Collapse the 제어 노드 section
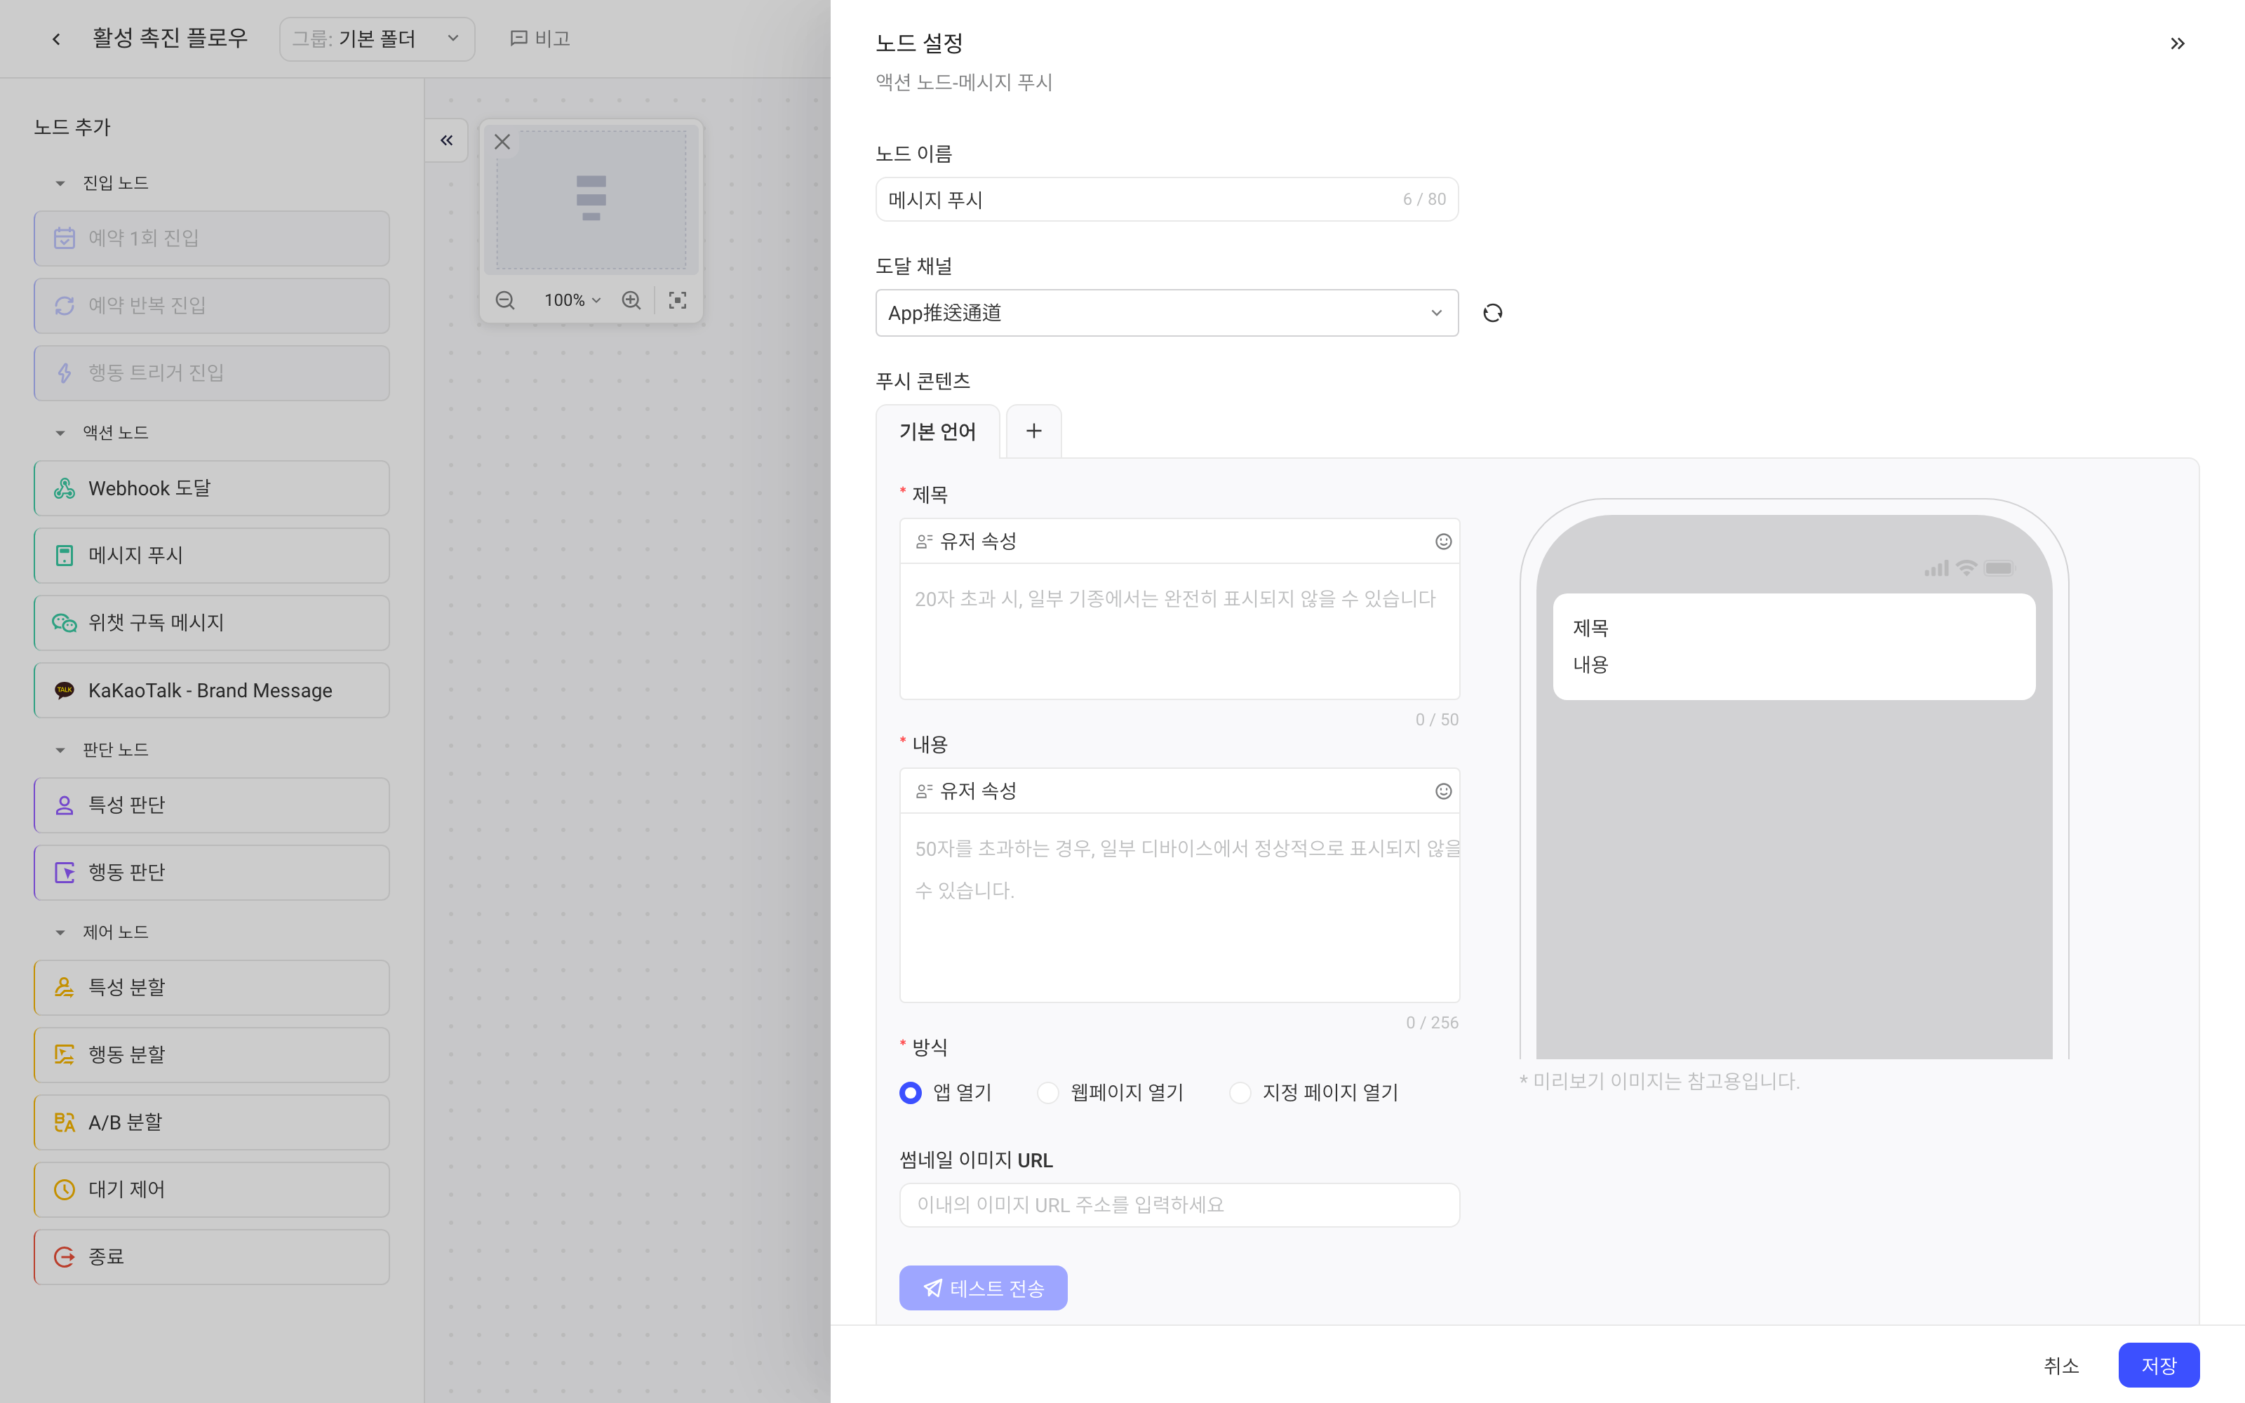This screenshot has height=1403, width=2245. (x=60, y=932)
